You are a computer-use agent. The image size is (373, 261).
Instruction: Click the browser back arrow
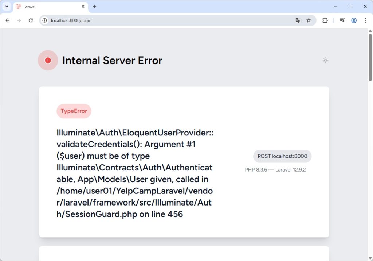click(x=7, y=20)
